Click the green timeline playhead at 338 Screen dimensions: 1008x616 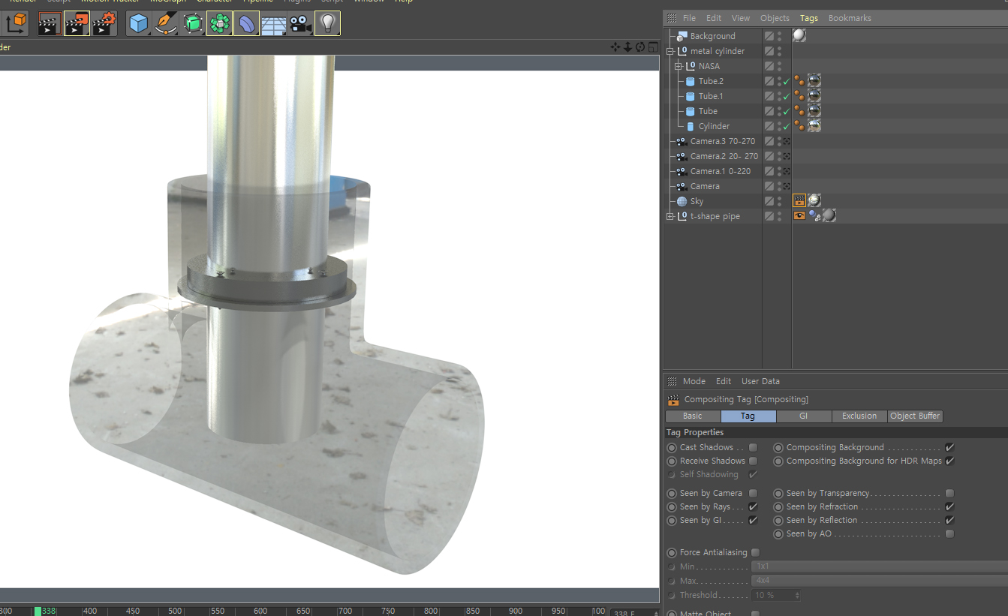pos(38,611)
